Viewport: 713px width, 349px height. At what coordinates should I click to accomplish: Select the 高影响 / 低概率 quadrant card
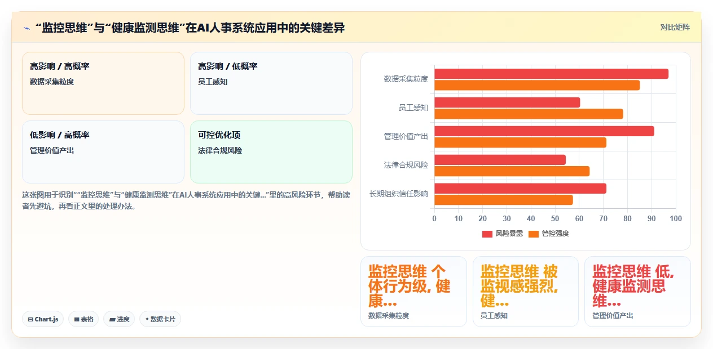[271, 83]
